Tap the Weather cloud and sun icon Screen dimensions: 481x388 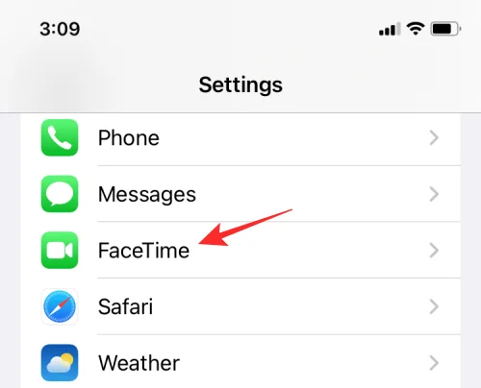(60, 363)
